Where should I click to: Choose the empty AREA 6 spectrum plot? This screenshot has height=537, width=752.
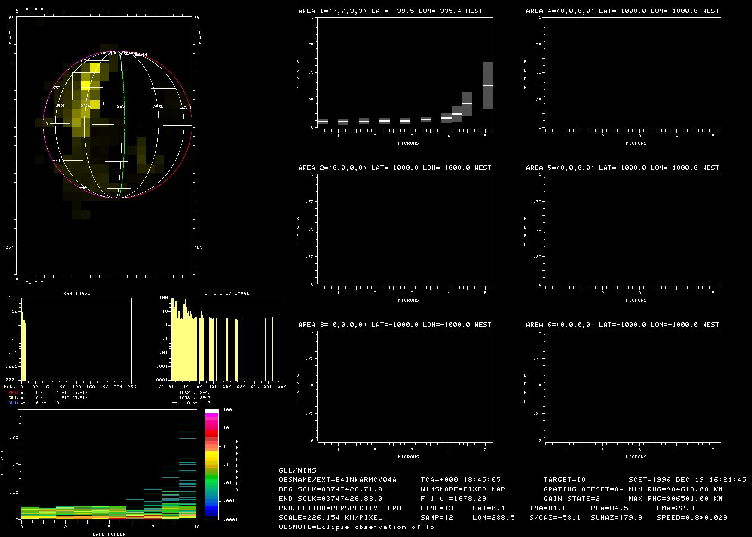click(x=633, y=386)
